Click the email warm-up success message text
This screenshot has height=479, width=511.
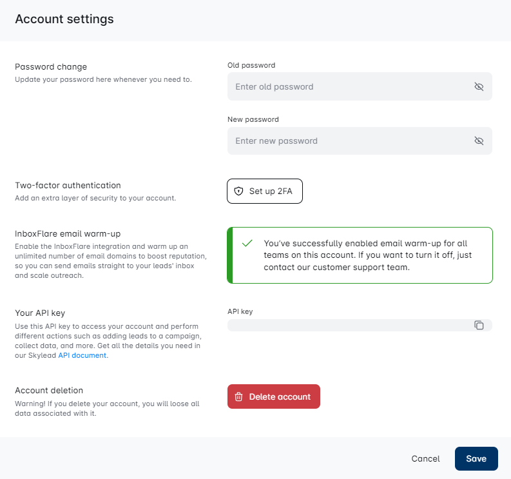tap(367, 255)
